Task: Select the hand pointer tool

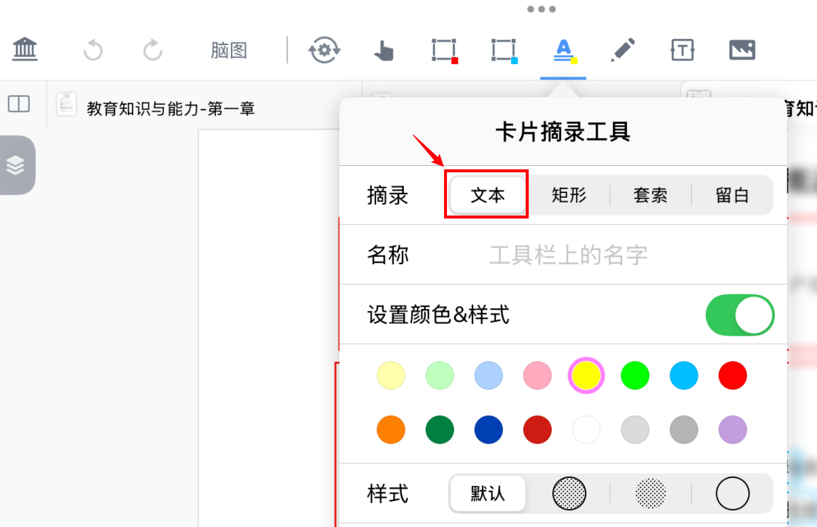Action: point(384,50)
